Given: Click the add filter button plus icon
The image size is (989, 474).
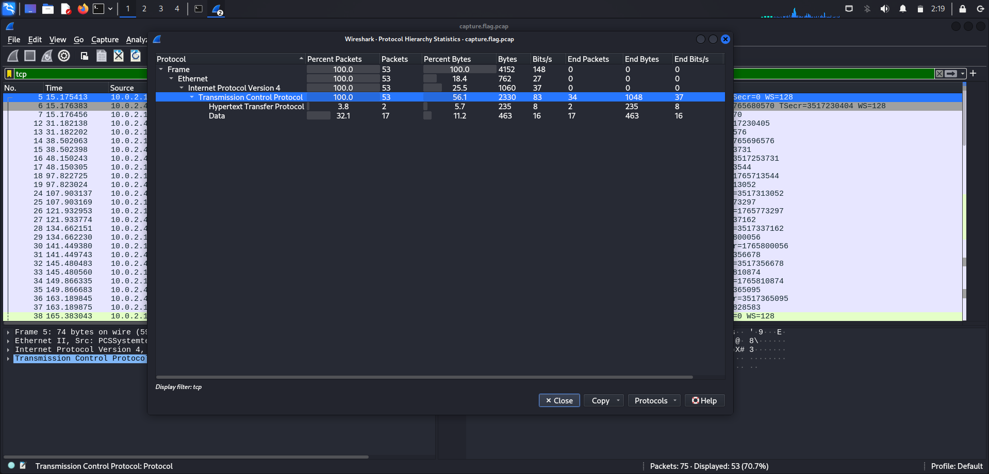Looking at the screenshot, I should (x=973, y=73).
